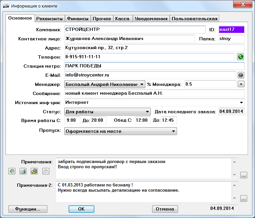The height and width of the screenshot is (218, 255).
Task: Click the Контактное лицо input field
Action: click(129, 39)
